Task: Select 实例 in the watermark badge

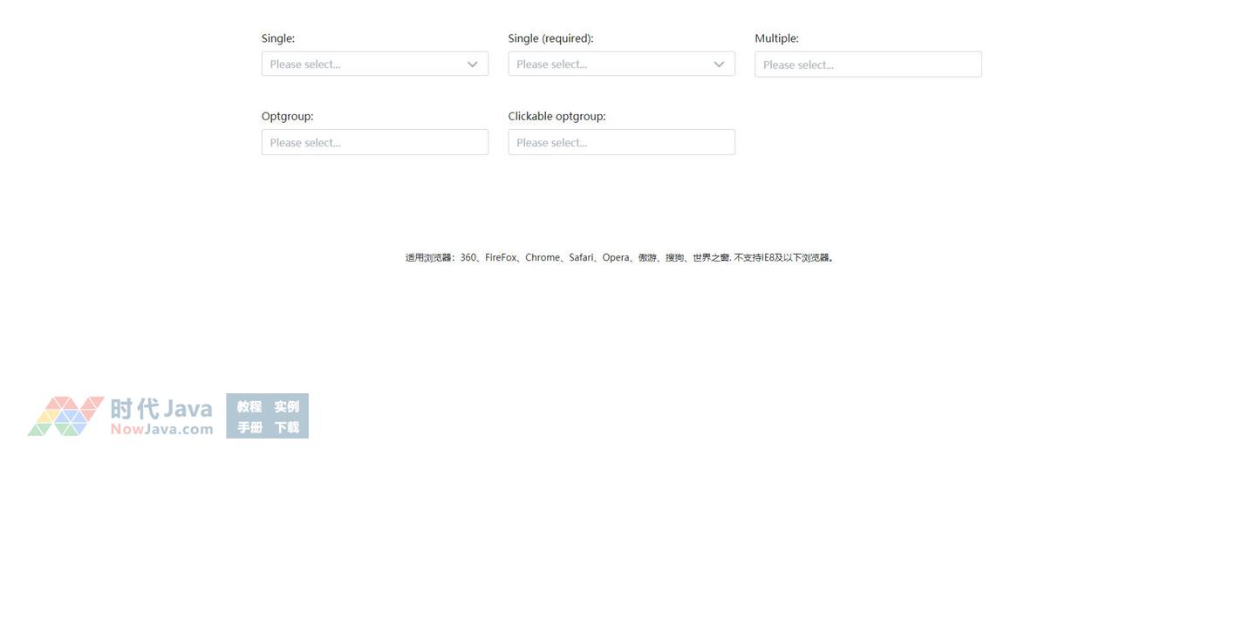Action: pos(286,406)
